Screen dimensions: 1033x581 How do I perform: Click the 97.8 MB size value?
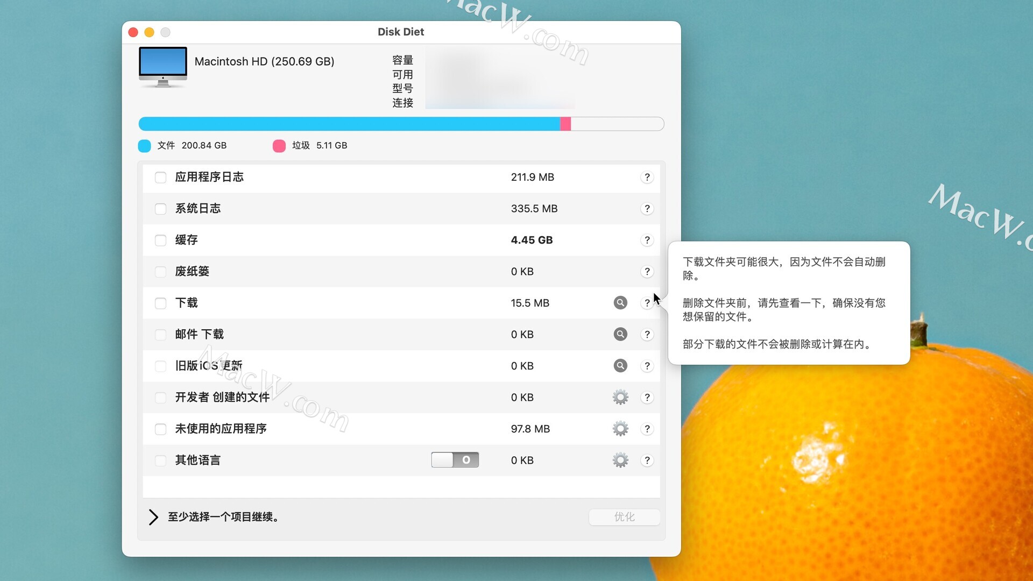530,429
